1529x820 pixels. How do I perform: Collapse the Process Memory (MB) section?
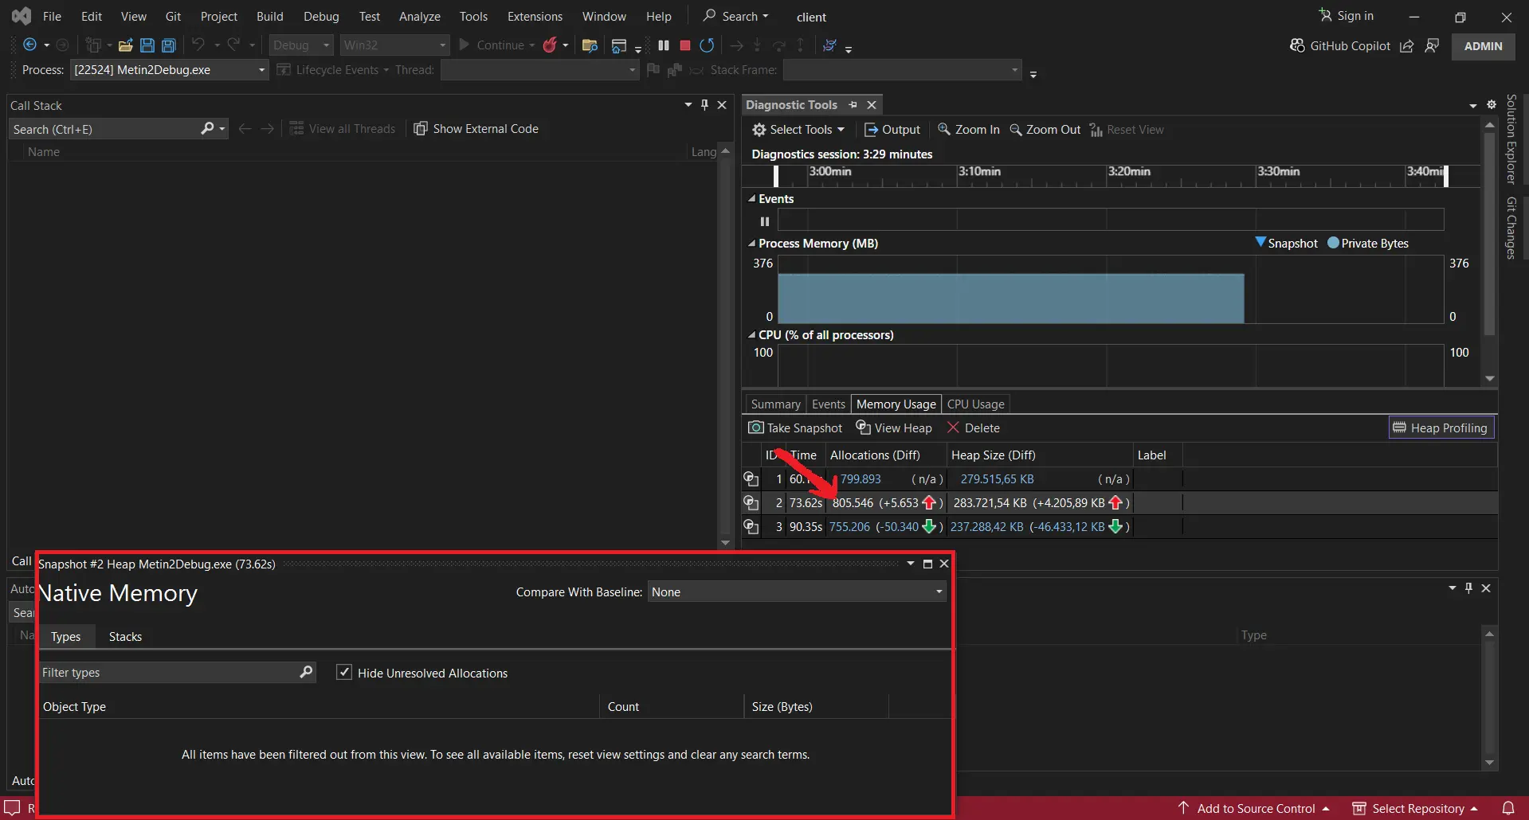click(752, 244)
